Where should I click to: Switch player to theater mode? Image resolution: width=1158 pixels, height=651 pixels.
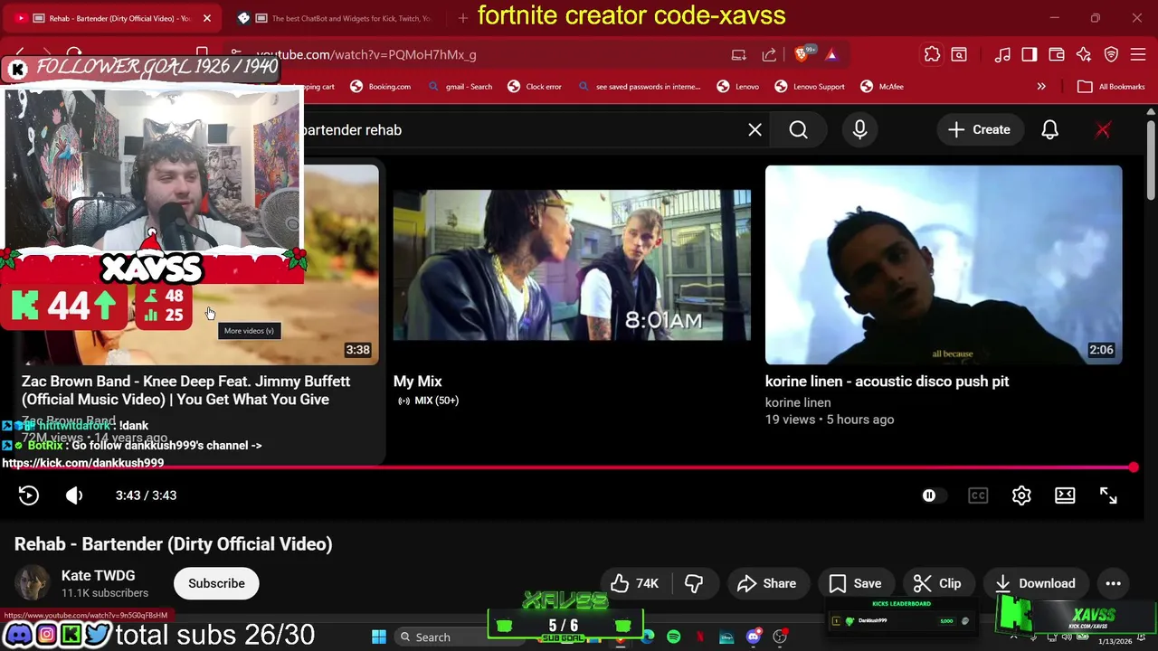[1065, 495]
